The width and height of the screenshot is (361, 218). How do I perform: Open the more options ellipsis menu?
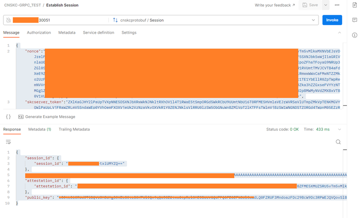(x=337, y=5)
